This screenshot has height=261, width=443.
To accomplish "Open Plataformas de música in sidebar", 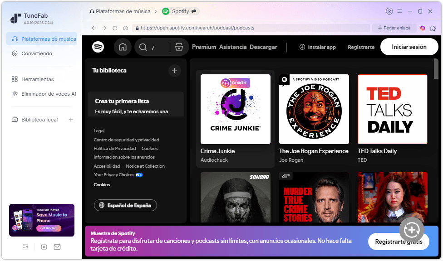I will pyautogui.click(x=42, y=39).
